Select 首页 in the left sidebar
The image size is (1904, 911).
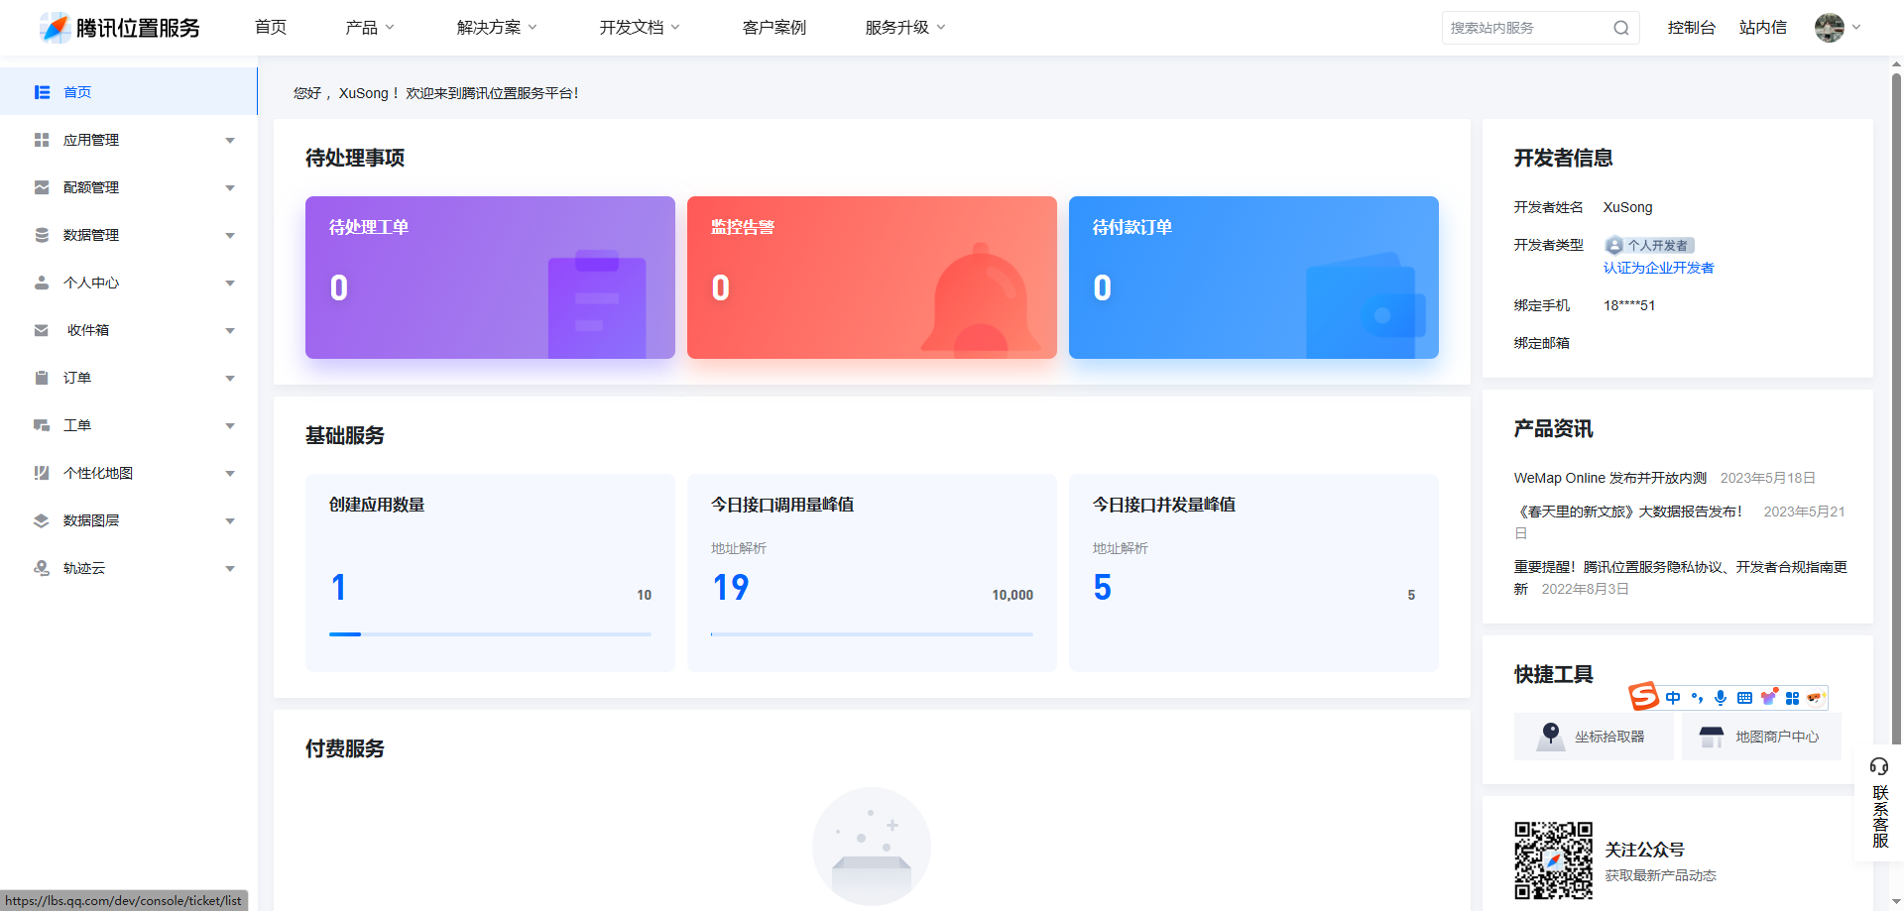(x=129, y=92)
